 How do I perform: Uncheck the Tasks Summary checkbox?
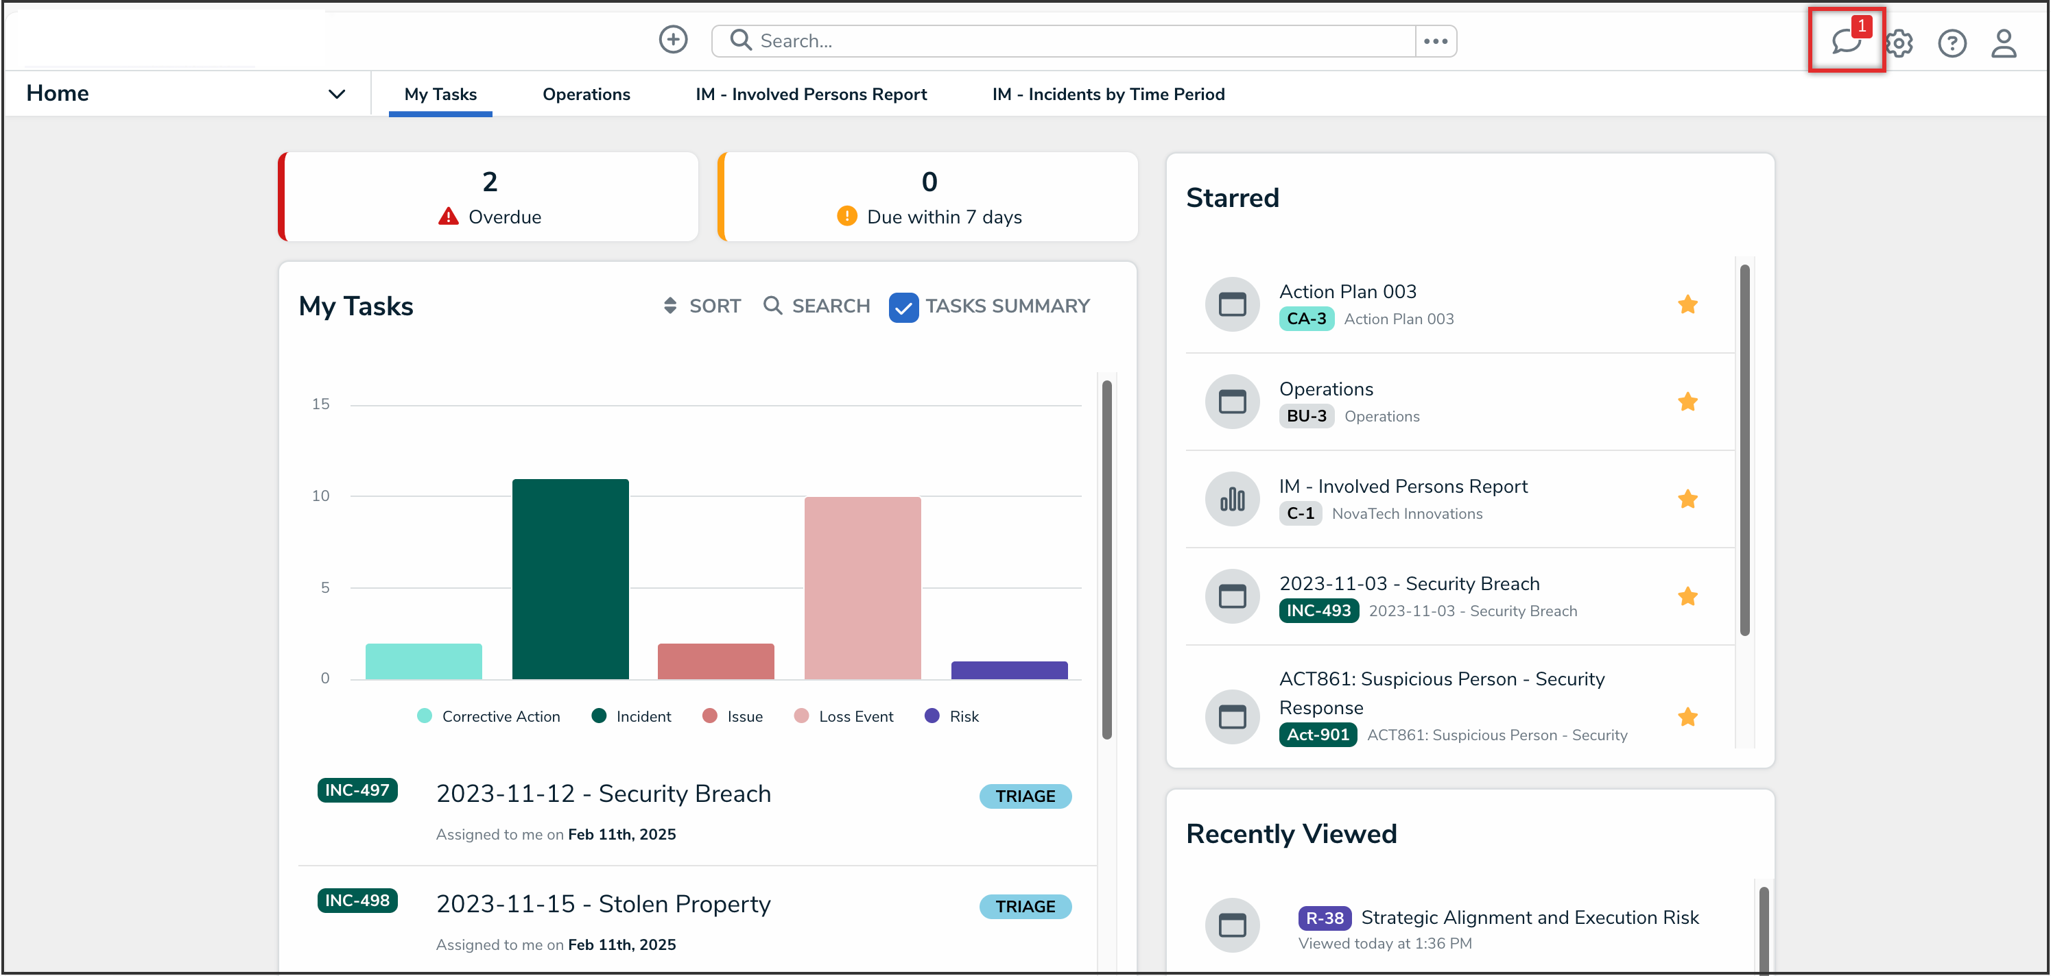pos(903,307)
